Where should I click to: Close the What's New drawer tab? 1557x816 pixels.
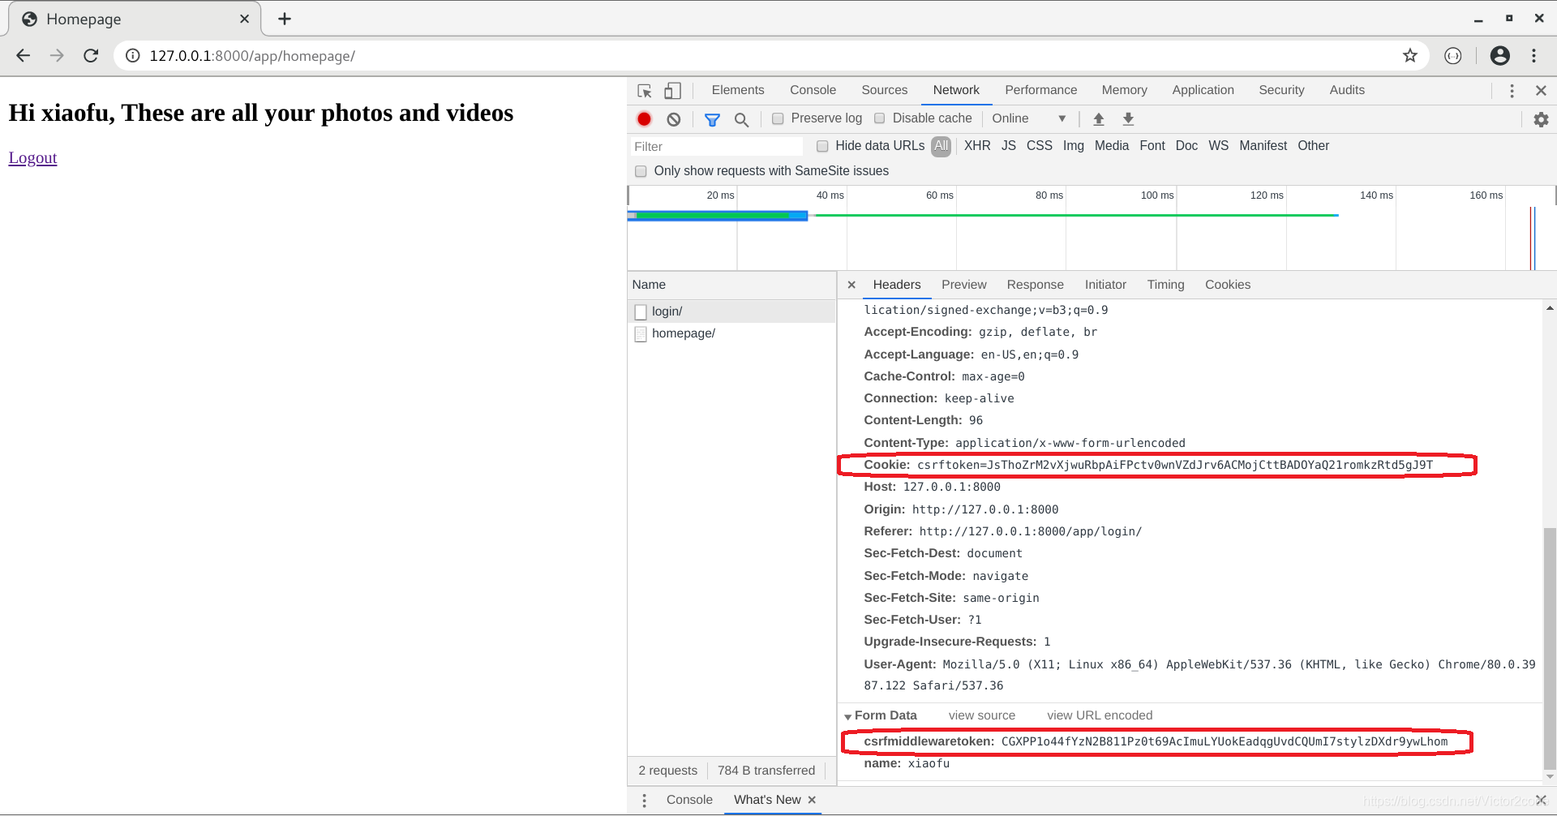[x=812, y=800]
